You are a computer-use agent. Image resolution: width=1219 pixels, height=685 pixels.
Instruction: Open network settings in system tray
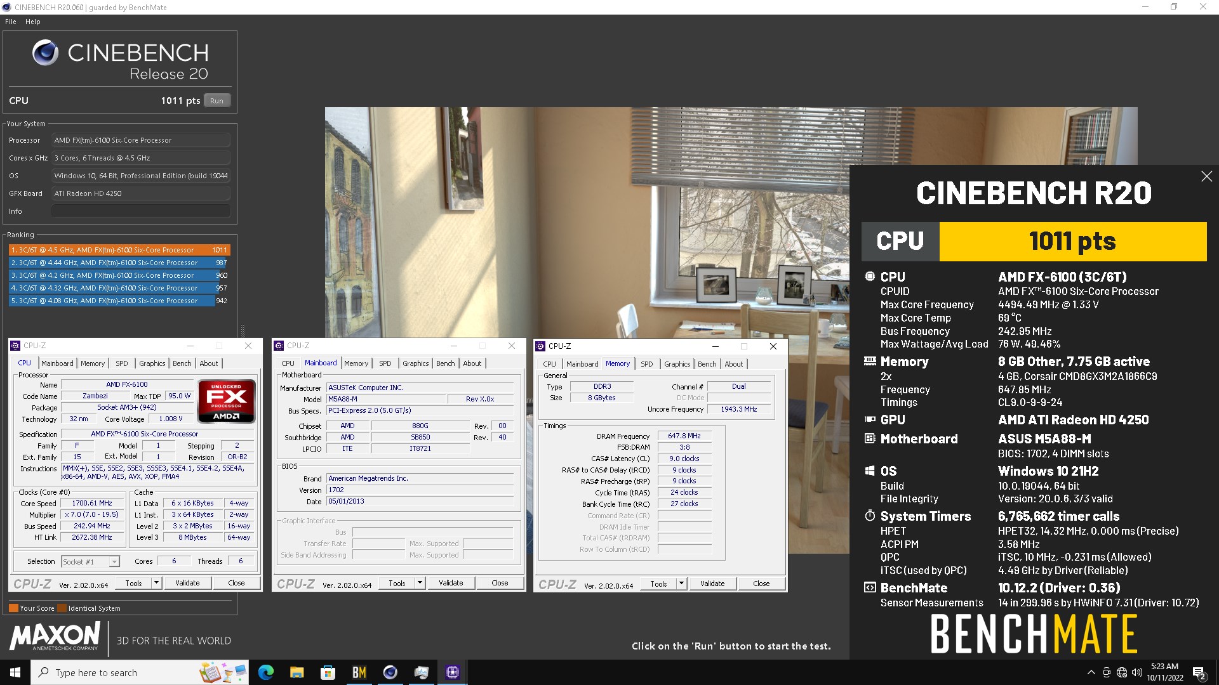[1121, 672]
